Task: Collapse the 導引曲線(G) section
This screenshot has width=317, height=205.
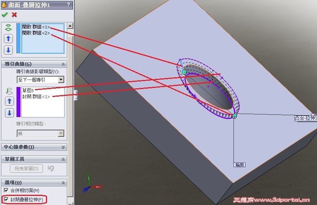Action: [x=63, y=64]
